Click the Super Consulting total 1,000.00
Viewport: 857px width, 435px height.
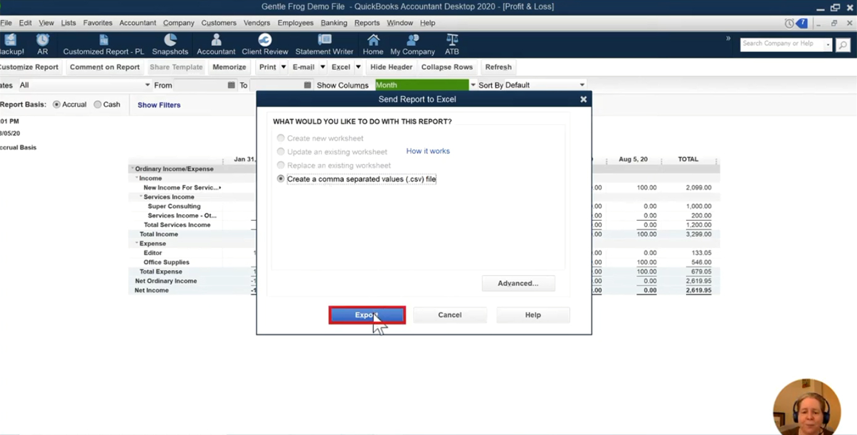(x=699, y=207)
